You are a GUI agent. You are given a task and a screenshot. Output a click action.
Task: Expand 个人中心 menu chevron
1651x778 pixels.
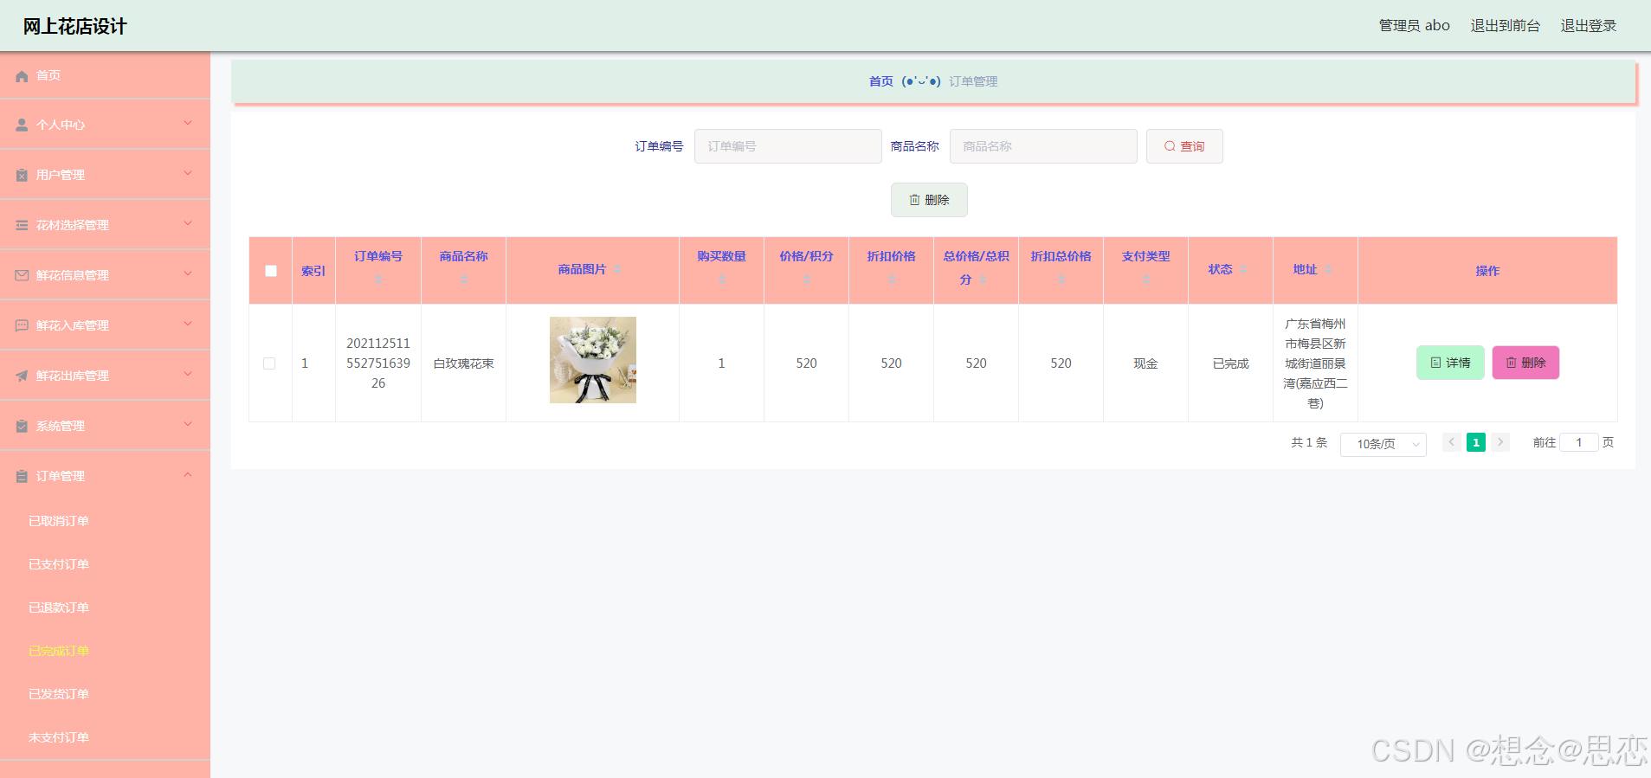(x=188, y=124)
